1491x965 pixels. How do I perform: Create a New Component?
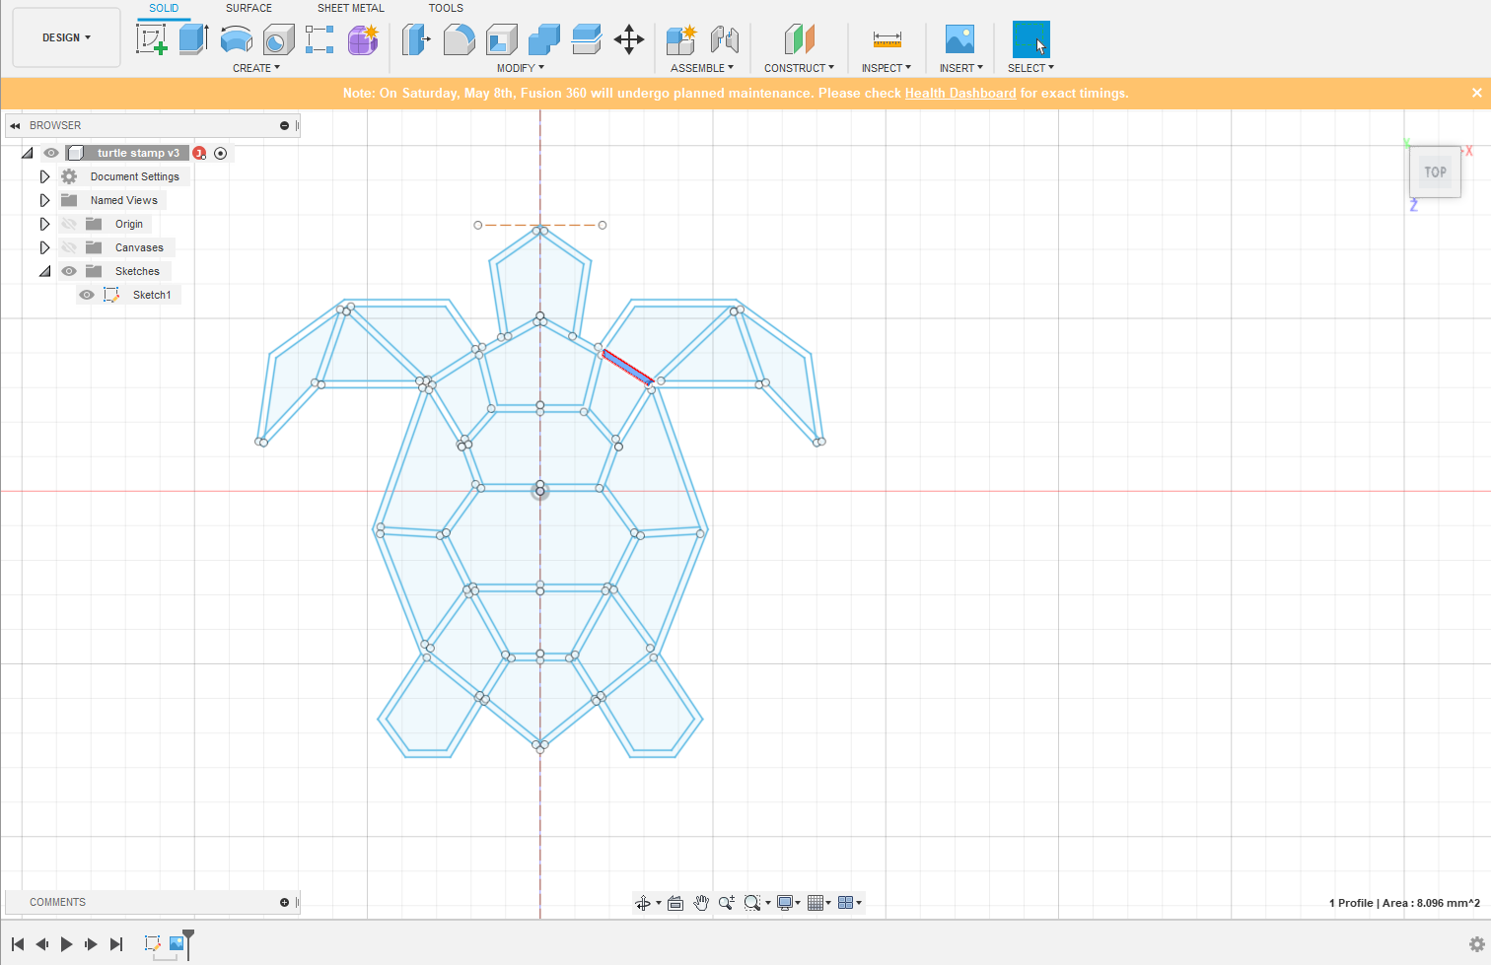coord(681,39)
